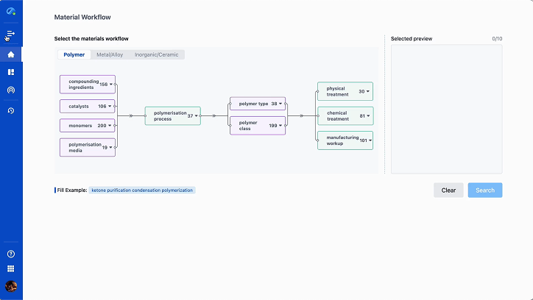Apply the ketone purification fill example
The width and height of the screenshot is (533, 300).
[x=142, y=190]
